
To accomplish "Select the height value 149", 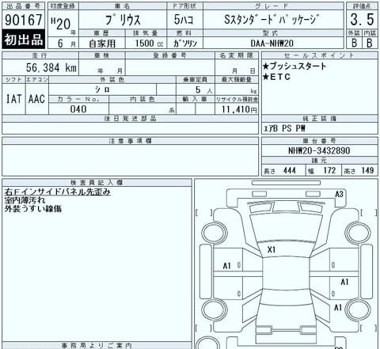I will 367,170.
